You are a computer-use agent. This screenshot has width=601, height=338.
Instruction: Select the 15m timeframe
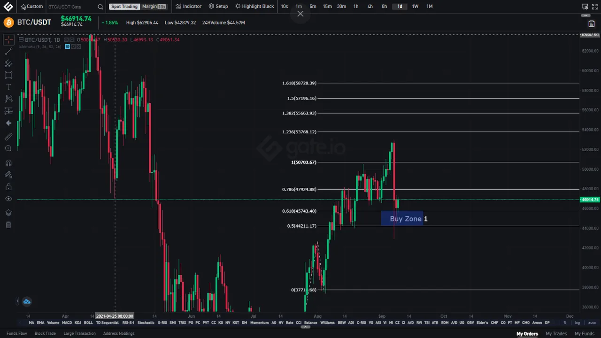tap(327, 7)
